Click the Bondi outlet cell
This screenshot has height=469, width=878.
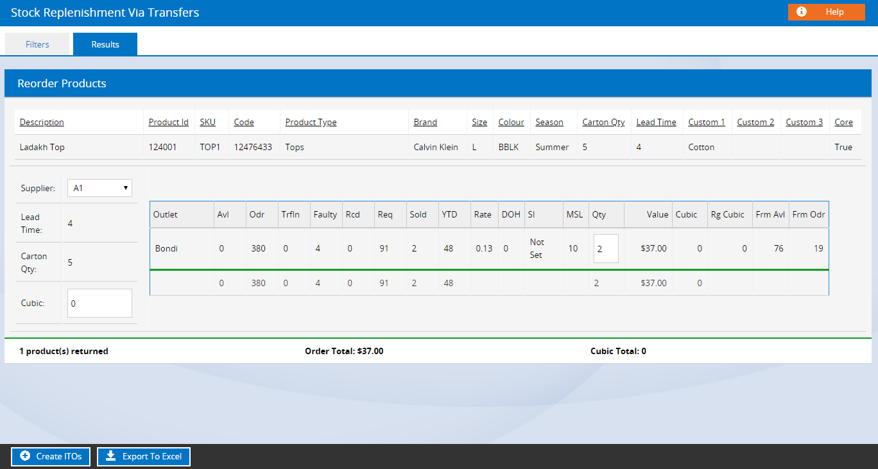(x=166, y=248)
